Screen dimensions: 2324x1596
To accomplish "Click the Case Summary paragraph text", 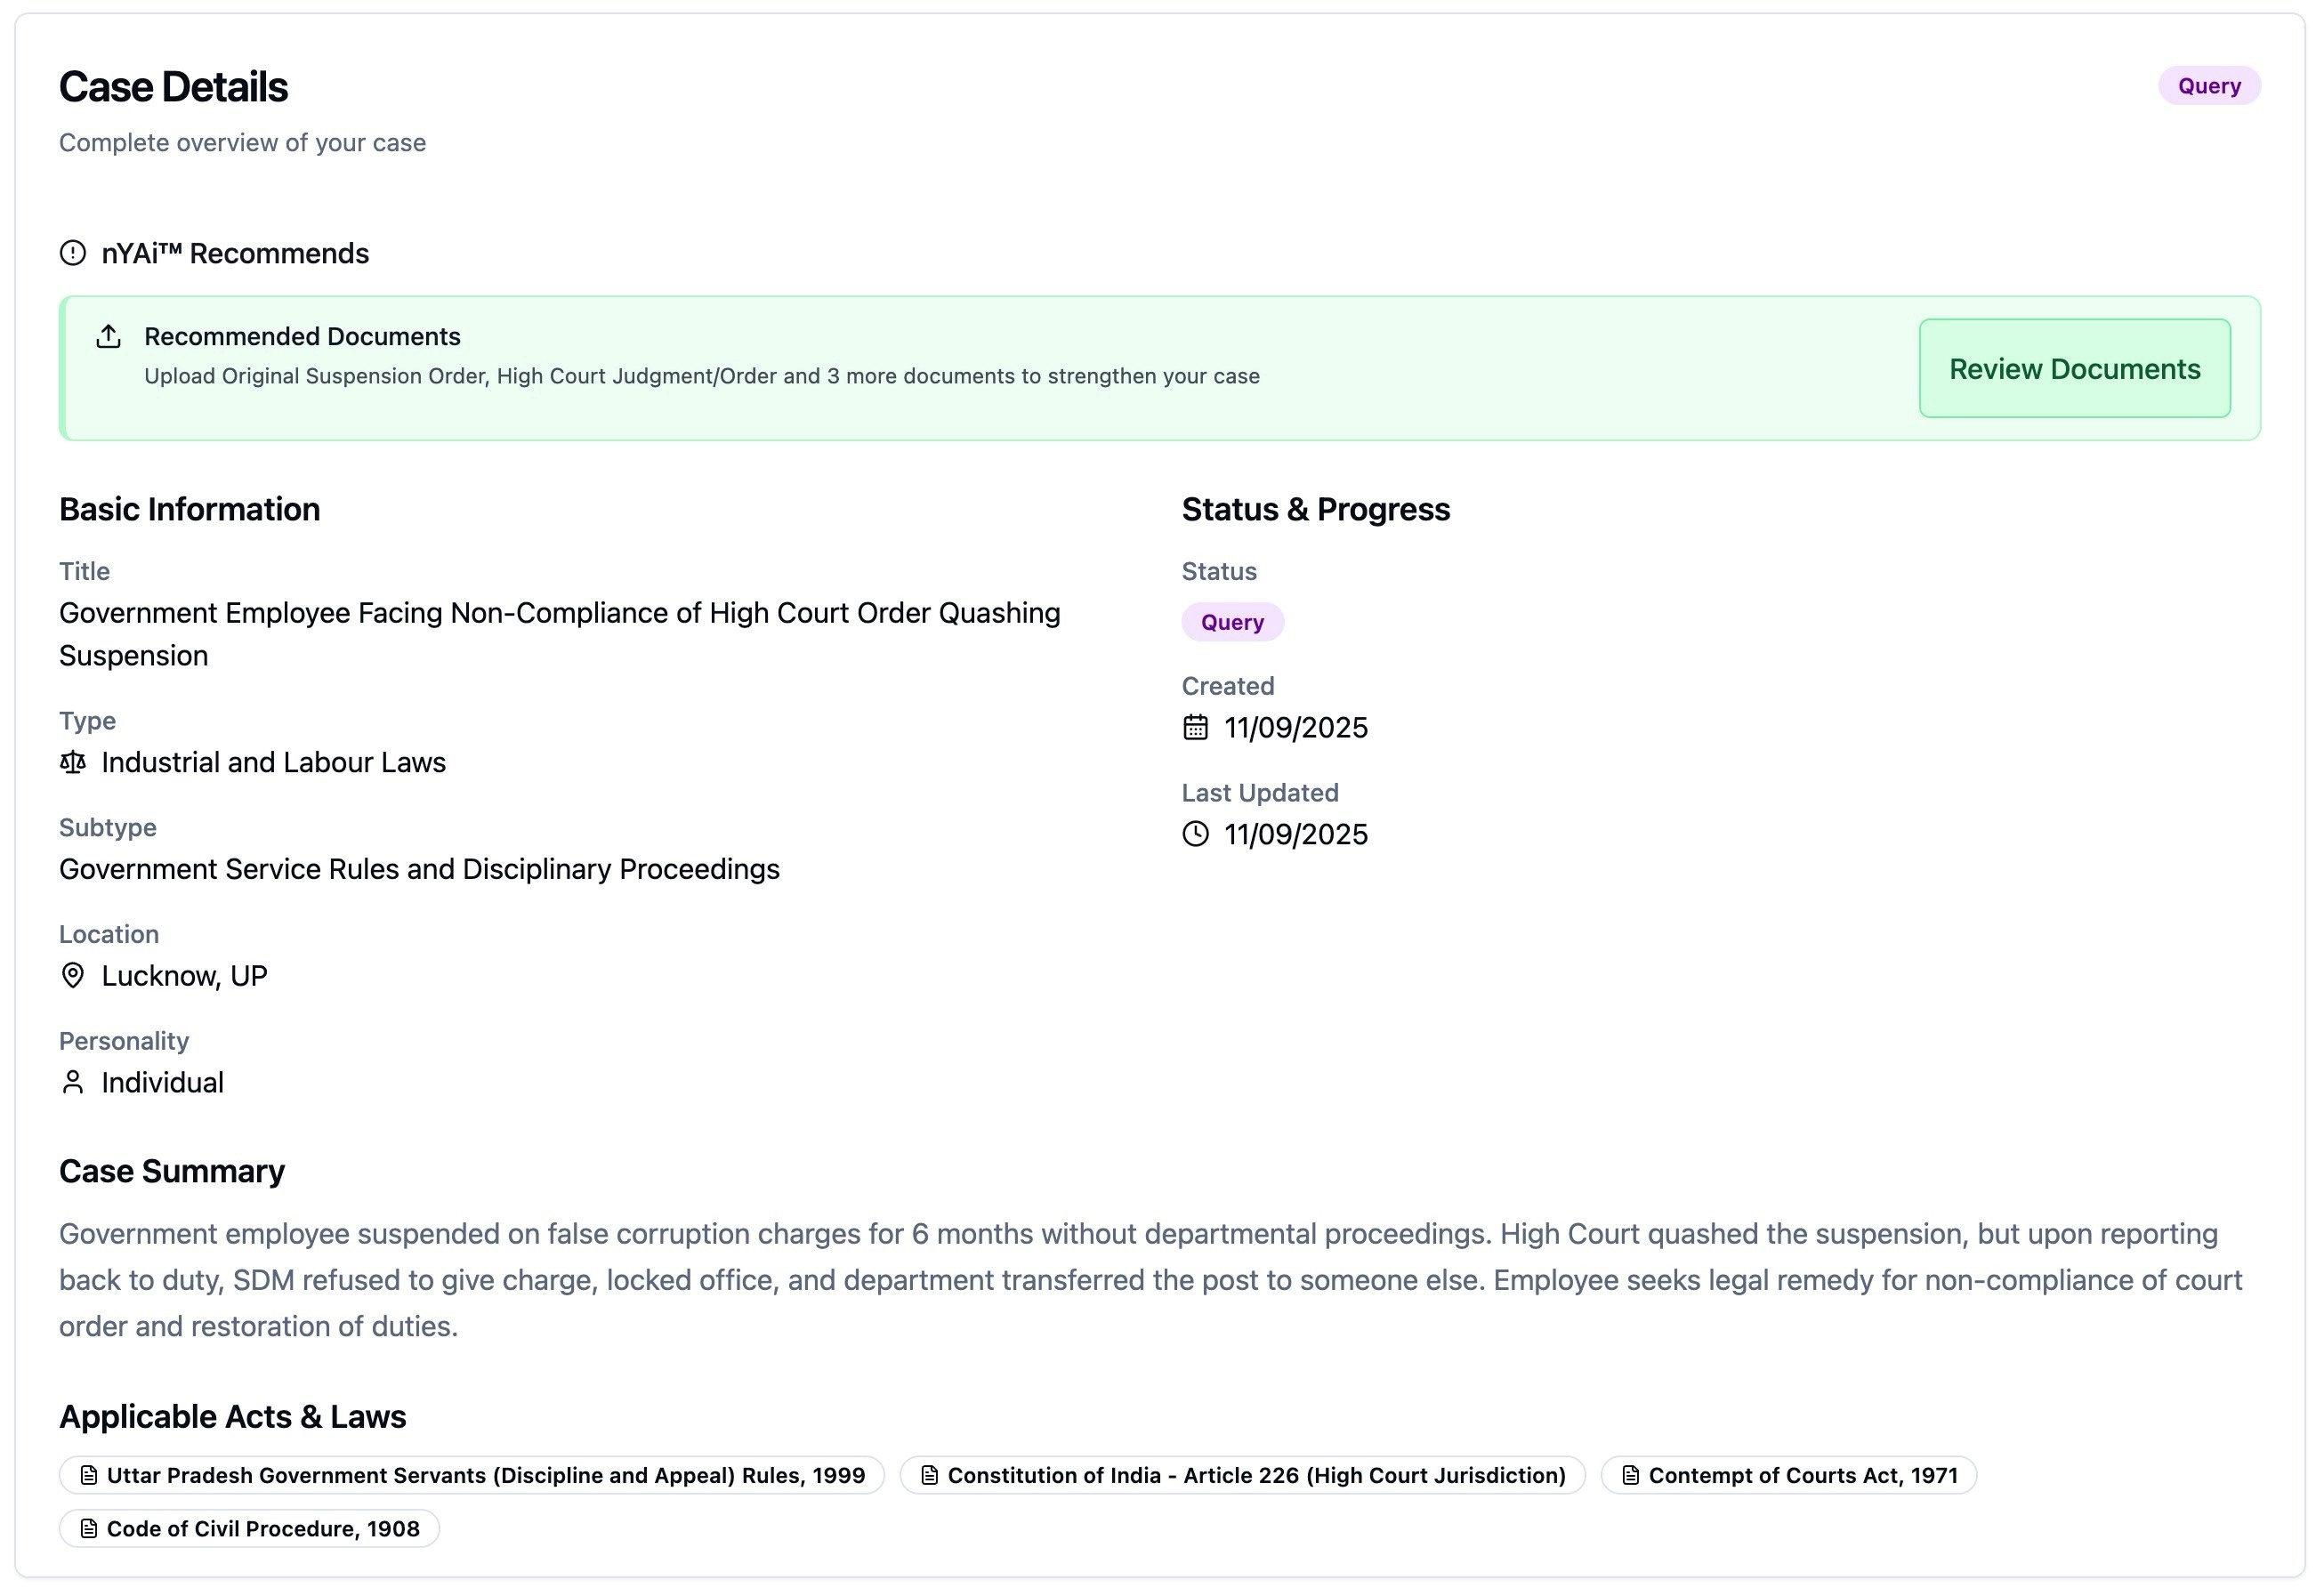I will [x=1150, y=1280].
